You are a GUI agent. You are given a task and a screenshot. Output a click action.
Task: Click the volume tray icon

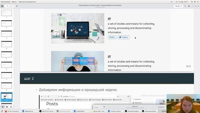(195, 2)
